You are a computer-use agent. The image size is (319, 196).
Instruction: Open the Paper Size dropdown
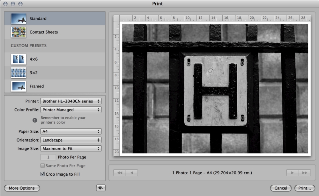coord(71,131)
